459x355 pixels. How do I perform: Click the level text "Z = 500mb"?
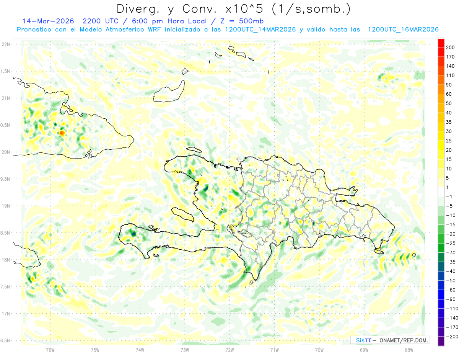242,21
